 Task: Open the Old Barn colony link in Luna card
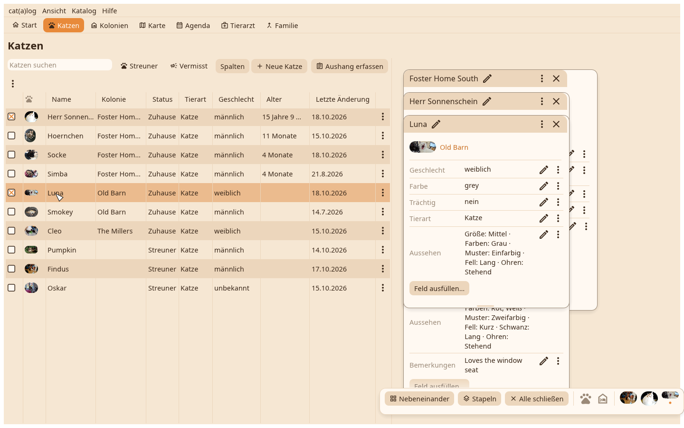[454, 147]
